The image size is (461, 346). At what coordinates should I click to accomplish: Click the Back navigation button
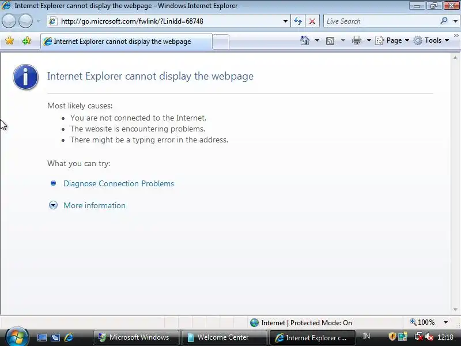[9, 21]
